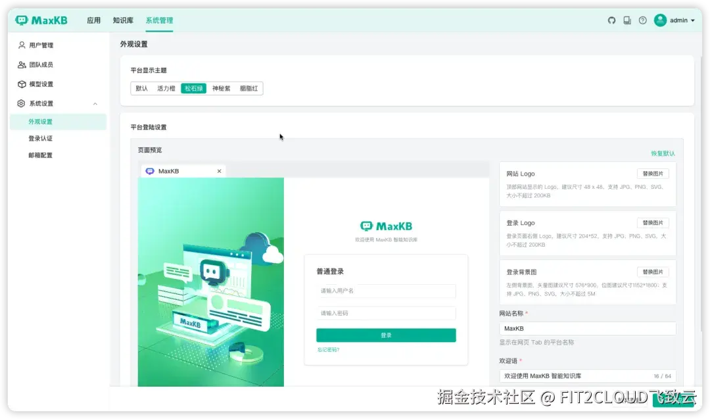Click the login background illustration preview
The height and width of the screenshot is (419, 710).
coord(211,282)
